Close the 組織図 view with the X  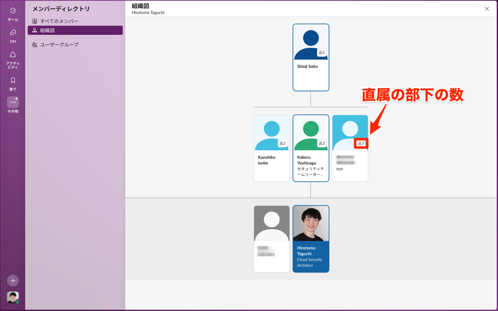coord(487,9)
